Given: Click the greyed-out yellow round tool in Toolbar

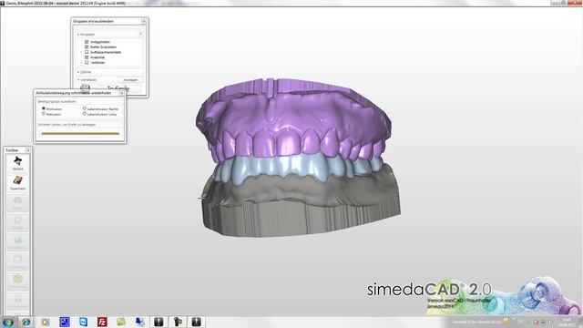Looking at the screenshot, I should [17, 282].
